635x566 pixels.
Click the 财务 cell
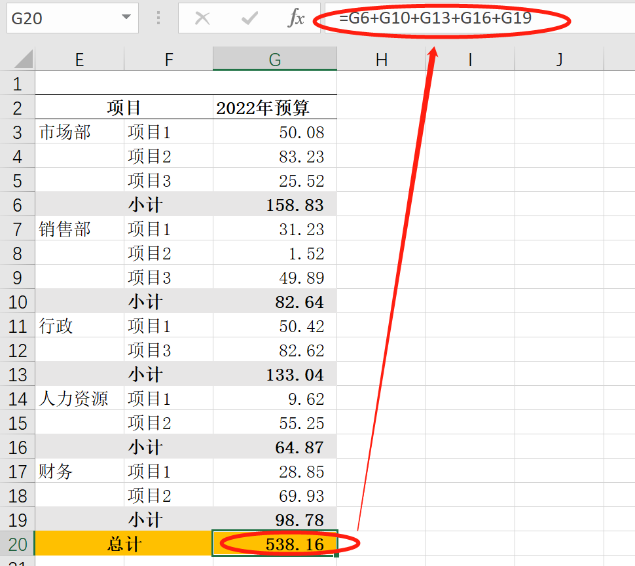pos(80,471)
